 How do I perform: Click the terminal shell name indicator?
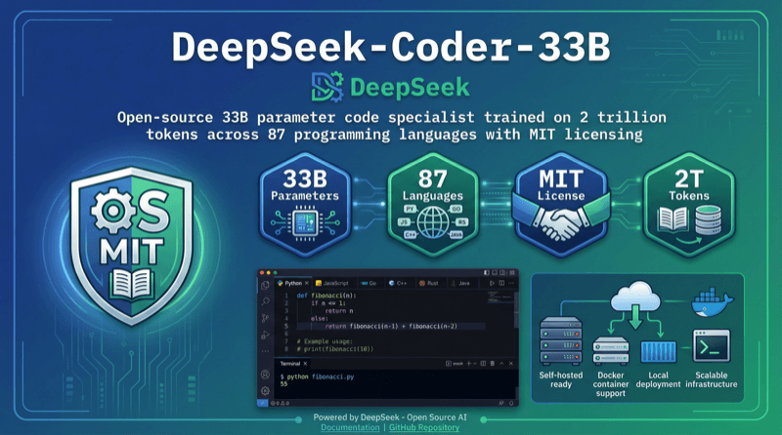(455, 364)
